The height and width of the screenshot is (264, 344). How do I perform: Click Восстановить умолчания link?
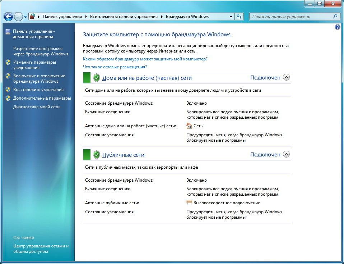point(38,90)
